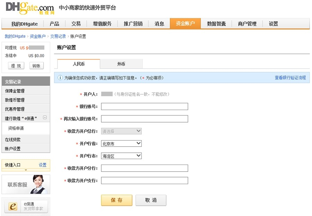
Task: Click the e保通 发货即拿款 icon
Action: (26, 206)
